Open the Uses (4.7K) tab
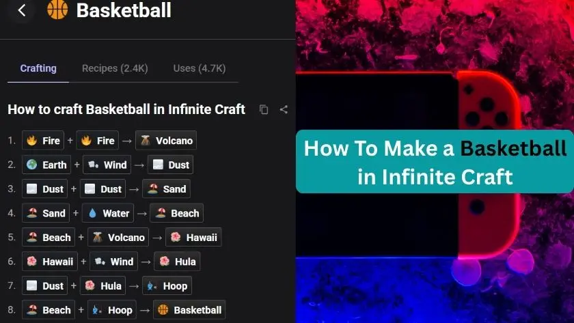Screen dimensions: 574x323 point(200,68)
